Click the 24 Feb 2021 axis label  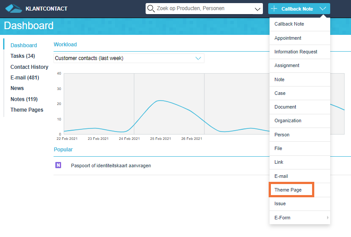129,139
